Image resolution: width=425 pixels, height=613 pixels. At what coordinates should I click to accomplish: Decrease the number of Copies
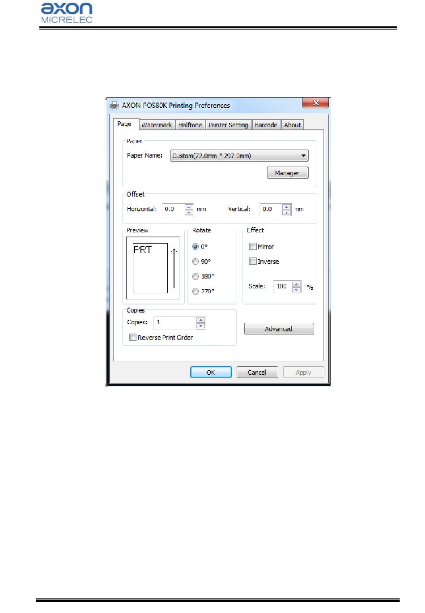(x=201, y=326)
